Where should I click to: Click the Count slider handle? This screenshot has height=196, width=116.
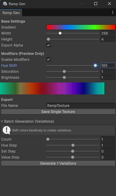(x=48, y=139)
